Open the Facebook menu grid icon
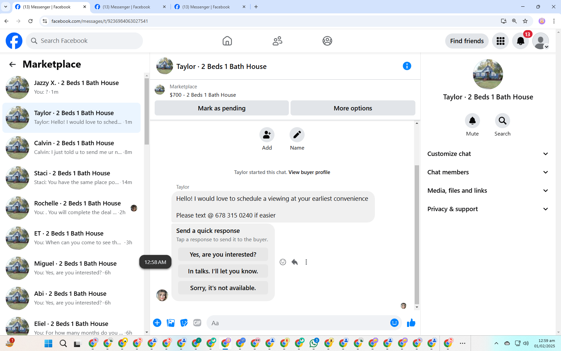This screenshot has height=351, width=561. [x=500, y=41]
